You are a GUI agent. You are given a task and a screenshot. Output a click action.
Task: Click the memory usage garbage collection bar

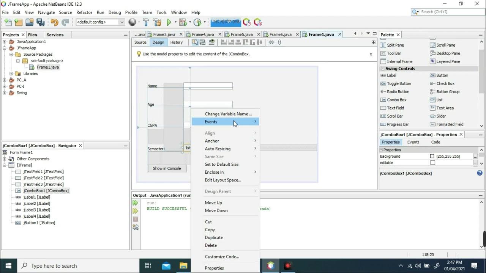(x=226, y=22)
